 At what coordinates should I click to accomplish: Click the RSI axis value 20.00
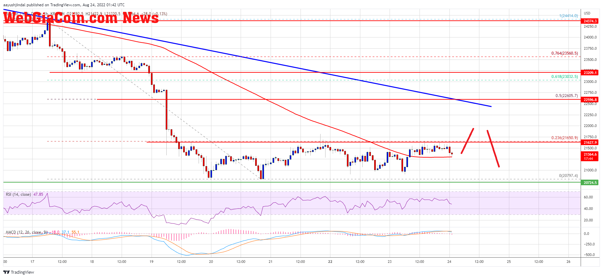point(588,220)
